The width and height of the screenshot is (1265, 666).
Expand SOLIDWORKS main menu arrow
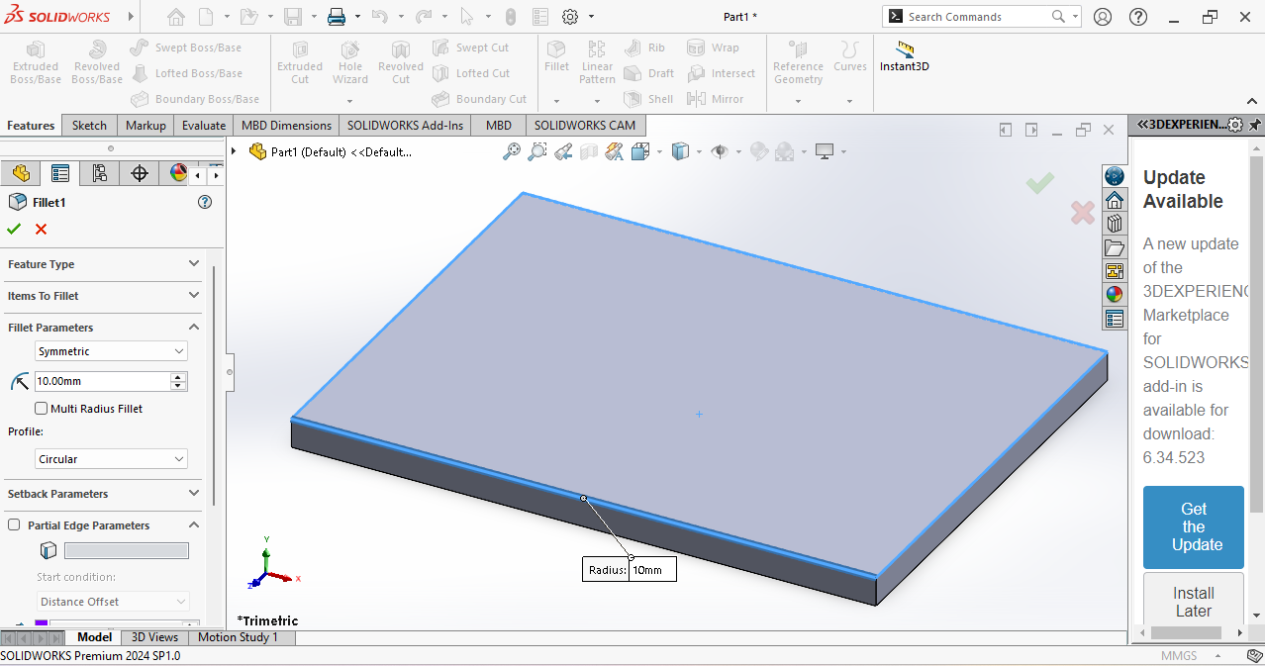133,17
